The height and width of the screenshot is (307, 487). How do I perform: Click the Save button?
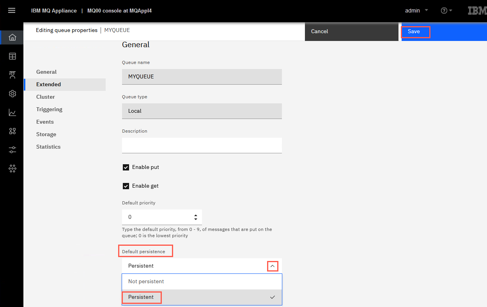[444, 32]
